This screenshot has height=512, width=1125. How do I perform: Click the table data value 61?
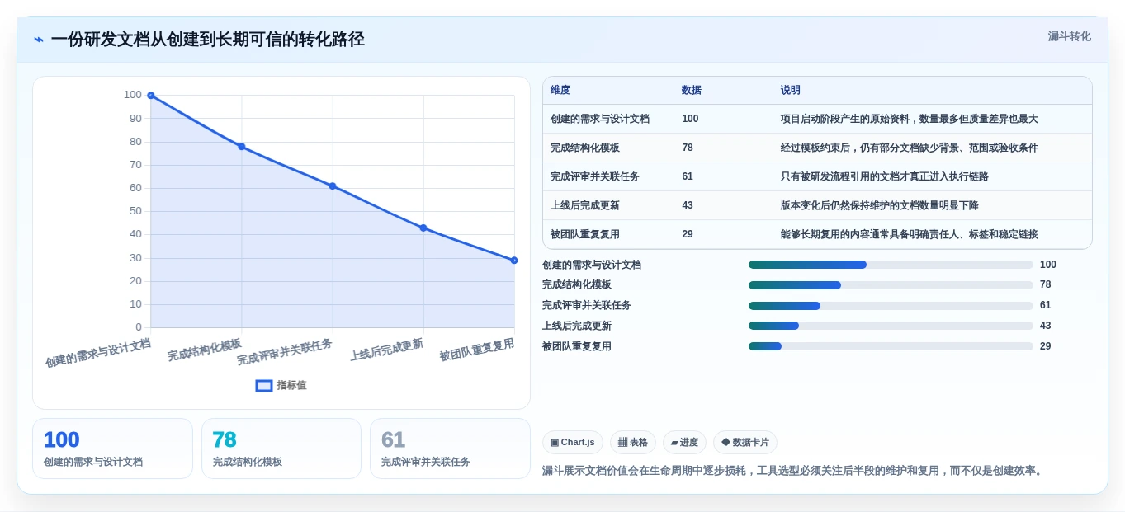[x=688, y=176]
